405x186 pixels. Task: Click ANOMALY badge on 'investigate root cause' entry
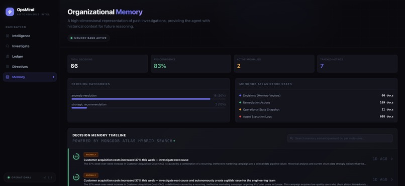[x=91, y=154]
